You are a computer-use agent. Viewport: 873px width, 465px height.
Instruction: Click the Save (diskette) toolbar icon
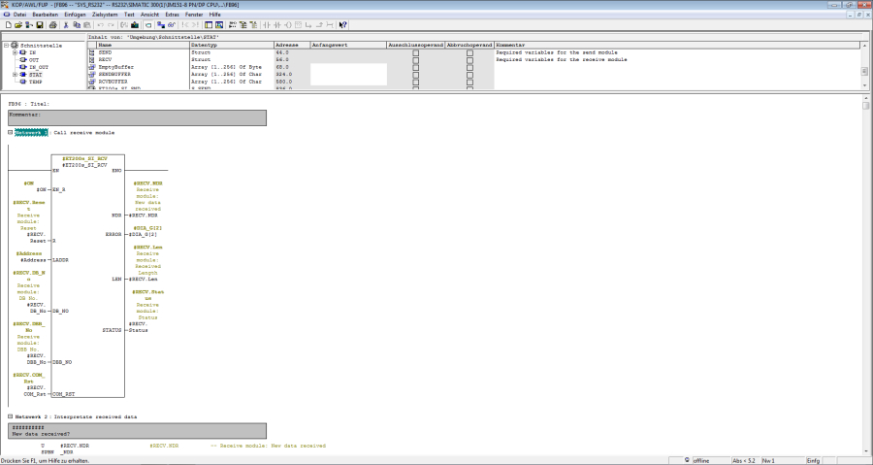click(39, 24)
